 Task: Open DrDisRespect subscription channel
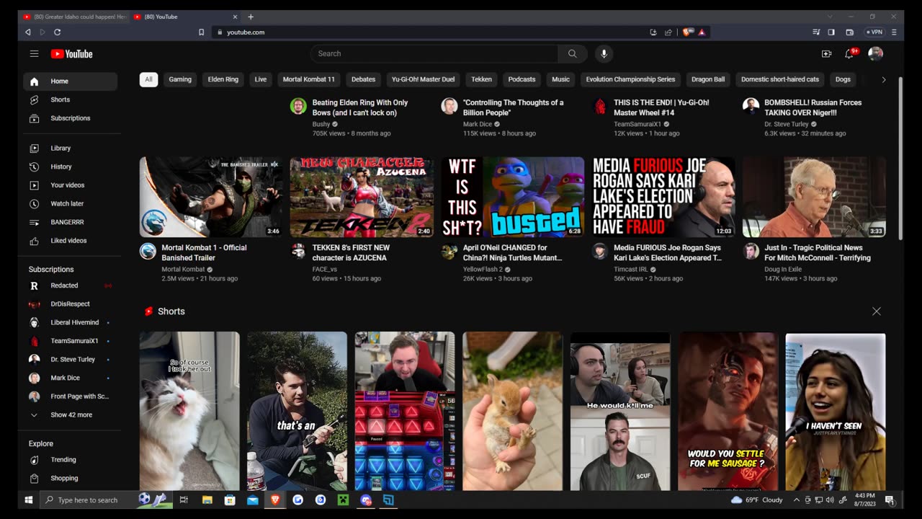[x=71, y=303]
